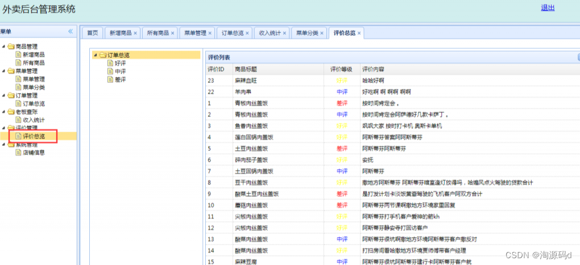Viewport: 580px width, 265px height.
Task: Click the 莲白回锅肉盖饭 cell
Action: click(277, 137)
